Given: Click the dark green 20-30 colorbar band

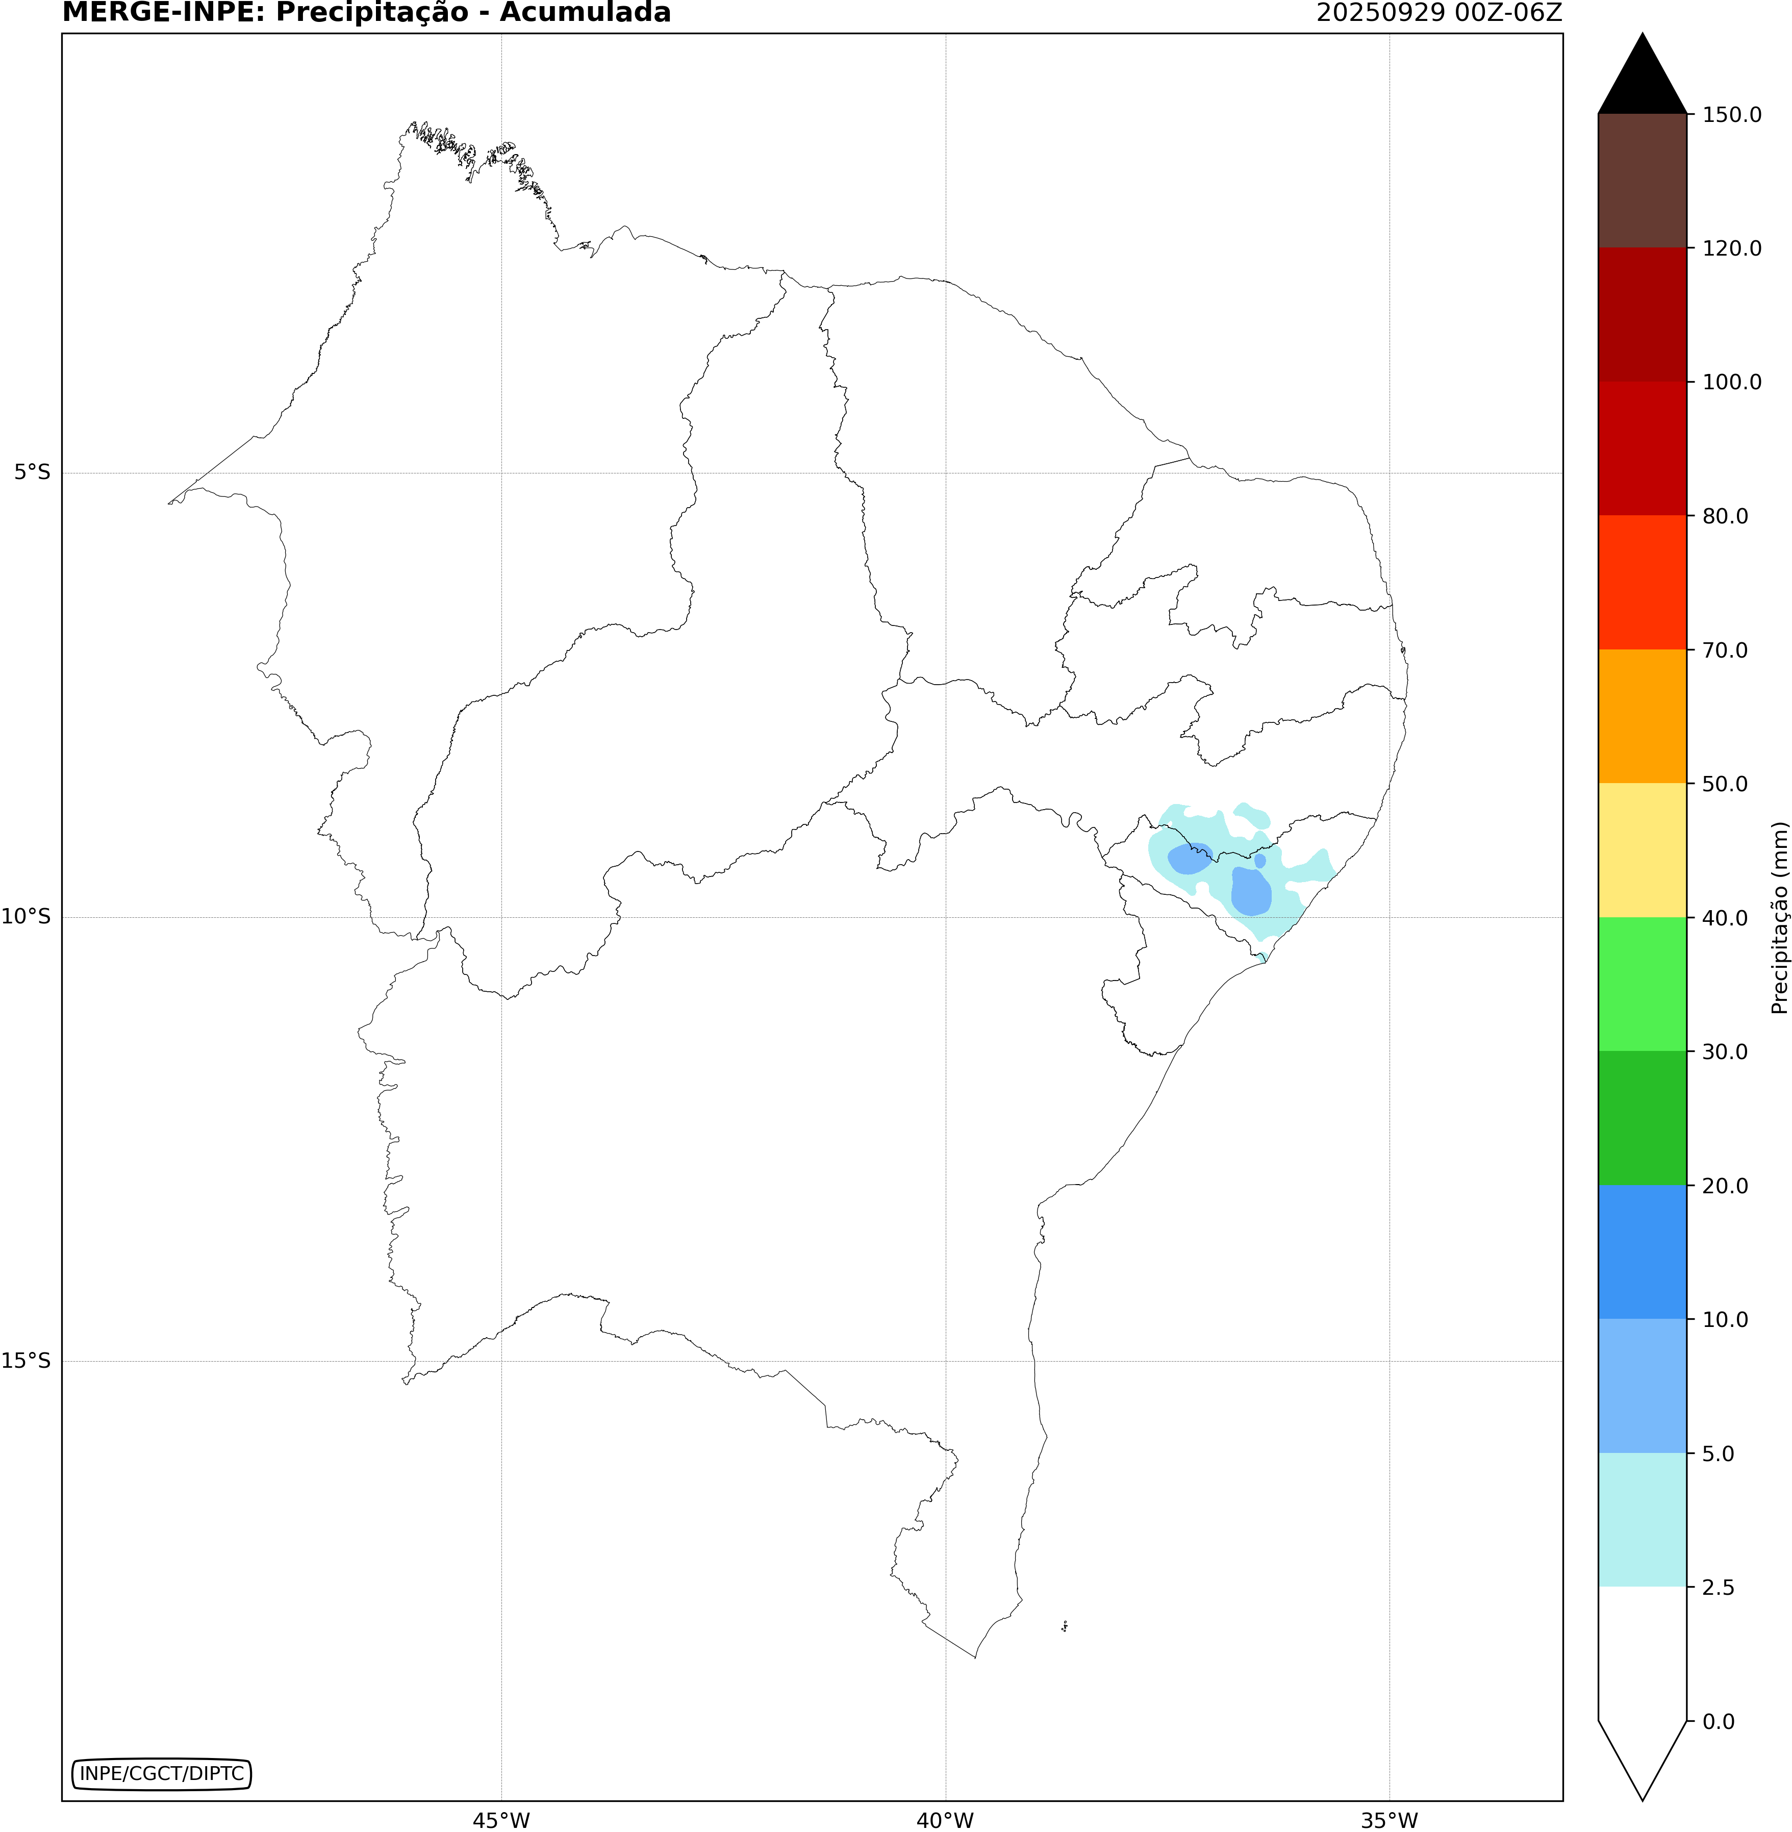Looking at the screenshot, I should click(x=1642, y=1117).
